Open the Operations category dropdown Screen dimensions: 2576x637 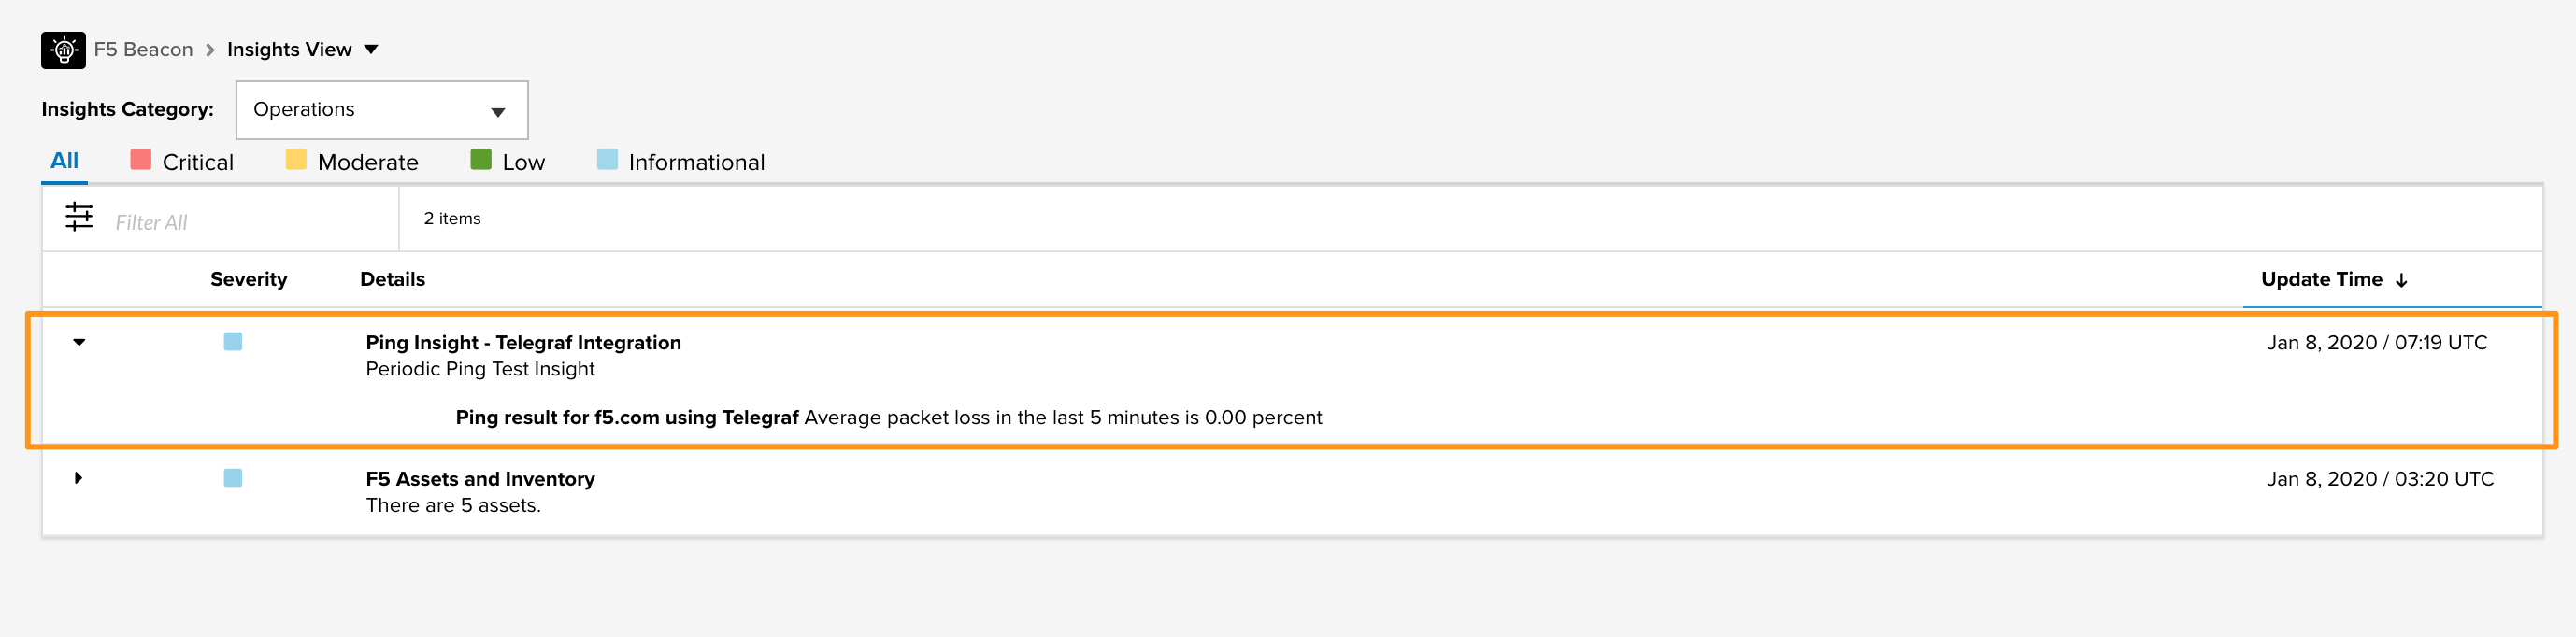[x=382, y=110]
